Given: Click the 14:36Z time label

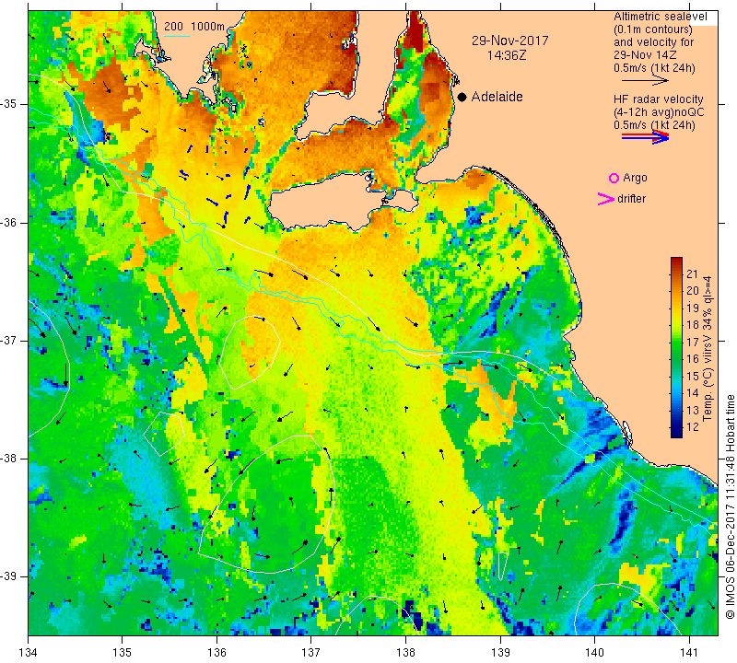Looking at the screenshot, I should [506, 55].
